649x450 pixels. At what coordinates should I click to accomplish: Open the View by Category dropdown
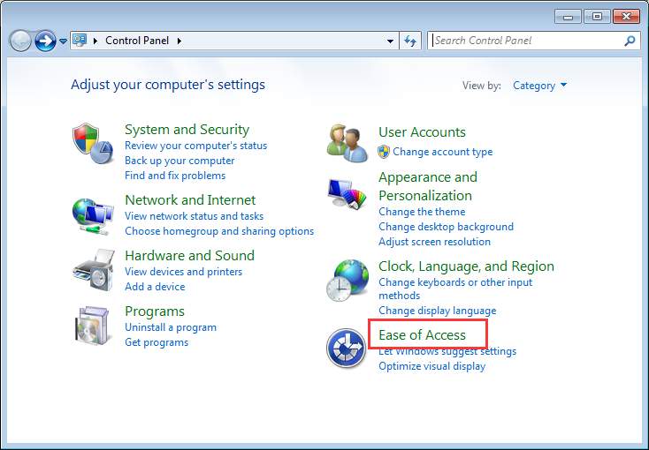tap(539, 86)
